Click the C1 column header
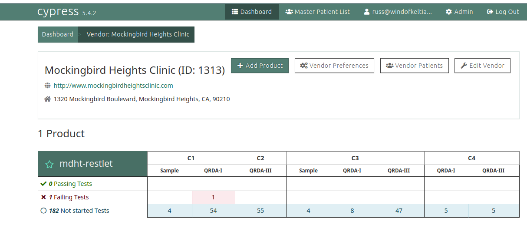The image size is (527, 225). click(191, 158)
